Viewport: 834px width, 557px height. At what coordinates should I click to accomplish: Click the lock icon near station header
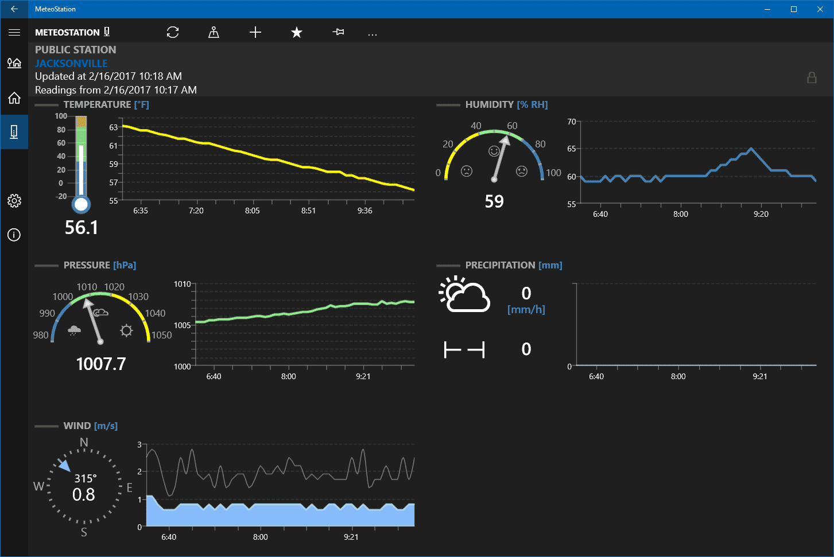[x=812, y=77]
